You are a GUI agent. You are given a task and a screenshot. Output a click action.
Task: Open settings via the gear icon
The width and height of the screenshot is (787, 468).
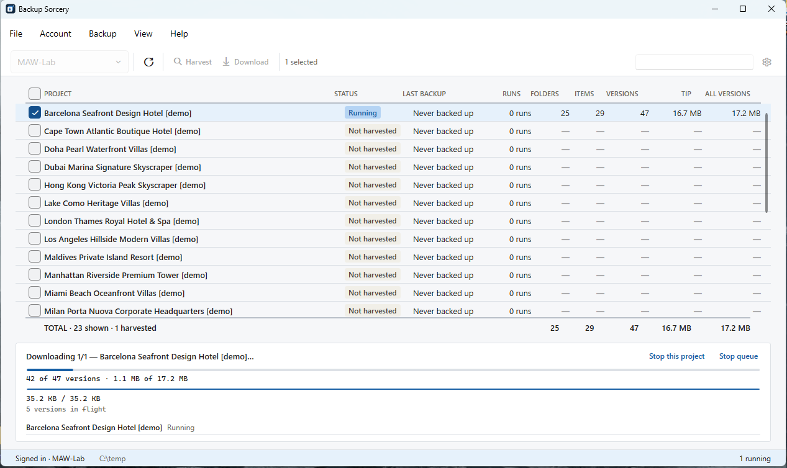click(767, 62)
